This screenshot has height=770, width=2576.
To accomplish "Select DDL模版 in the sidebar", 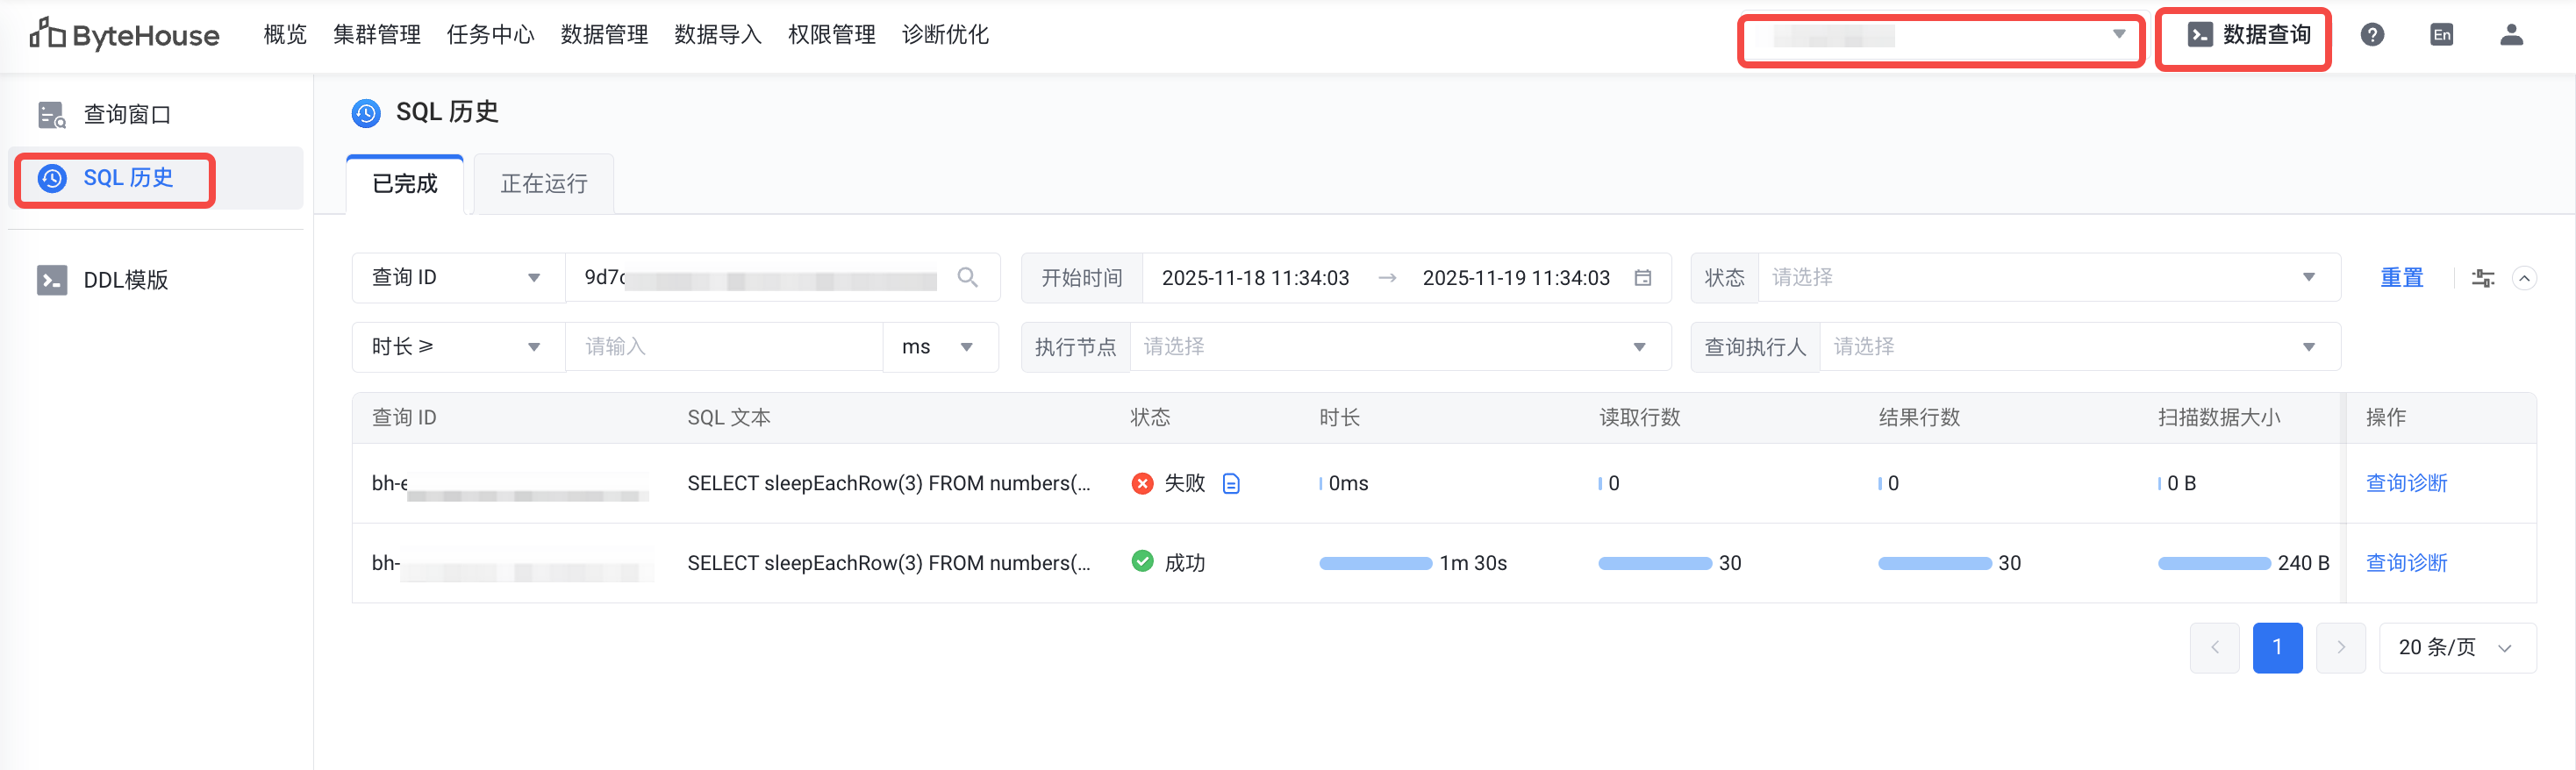I will [156, 280].
